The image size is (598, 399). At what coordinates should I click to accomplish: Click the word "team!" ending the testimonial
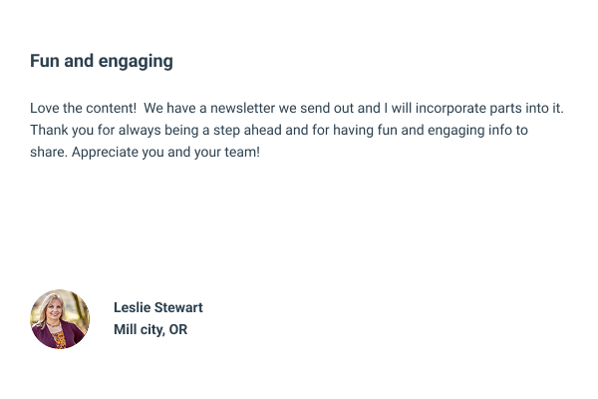(240, 155)
